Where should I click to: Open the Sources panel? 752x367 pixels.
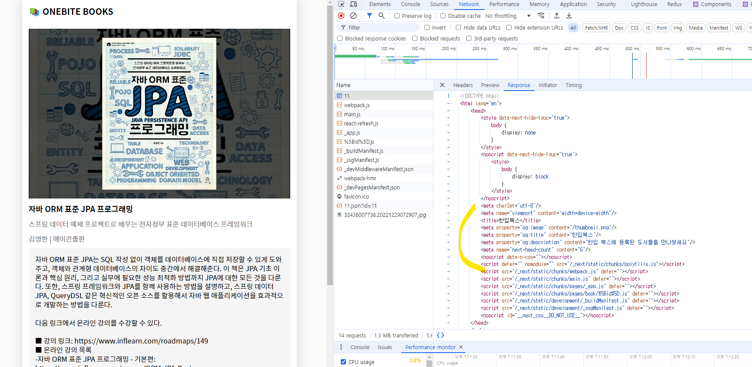click(x=439, y=4)
